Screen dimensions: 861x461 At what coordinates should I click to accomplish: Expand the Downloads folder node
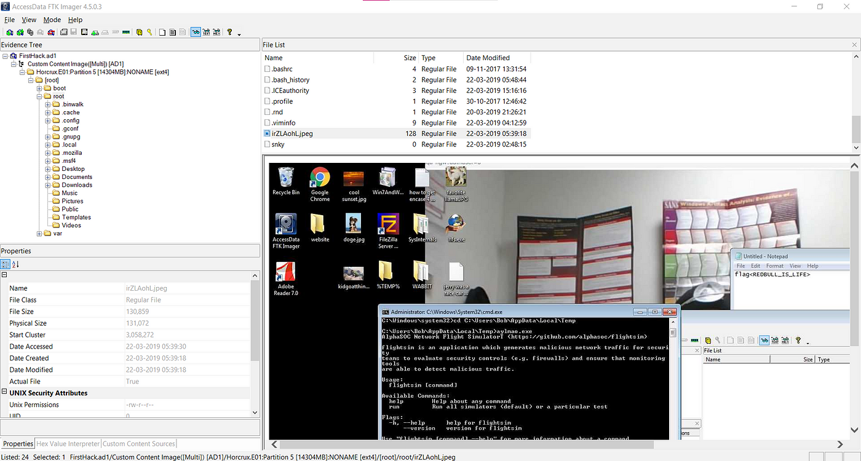[48, 185]
